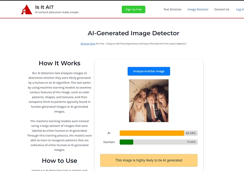This screenshot has height=171, width=244.
Task: Click the green Human probability bar
Action: click(x=126, y=142)
